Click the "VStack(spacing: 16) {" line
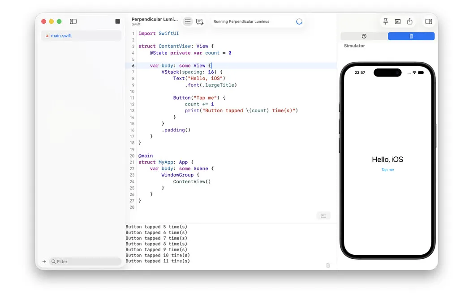Image resolution: width=473 pixels, height=295 pixels. tap(192, 72)
